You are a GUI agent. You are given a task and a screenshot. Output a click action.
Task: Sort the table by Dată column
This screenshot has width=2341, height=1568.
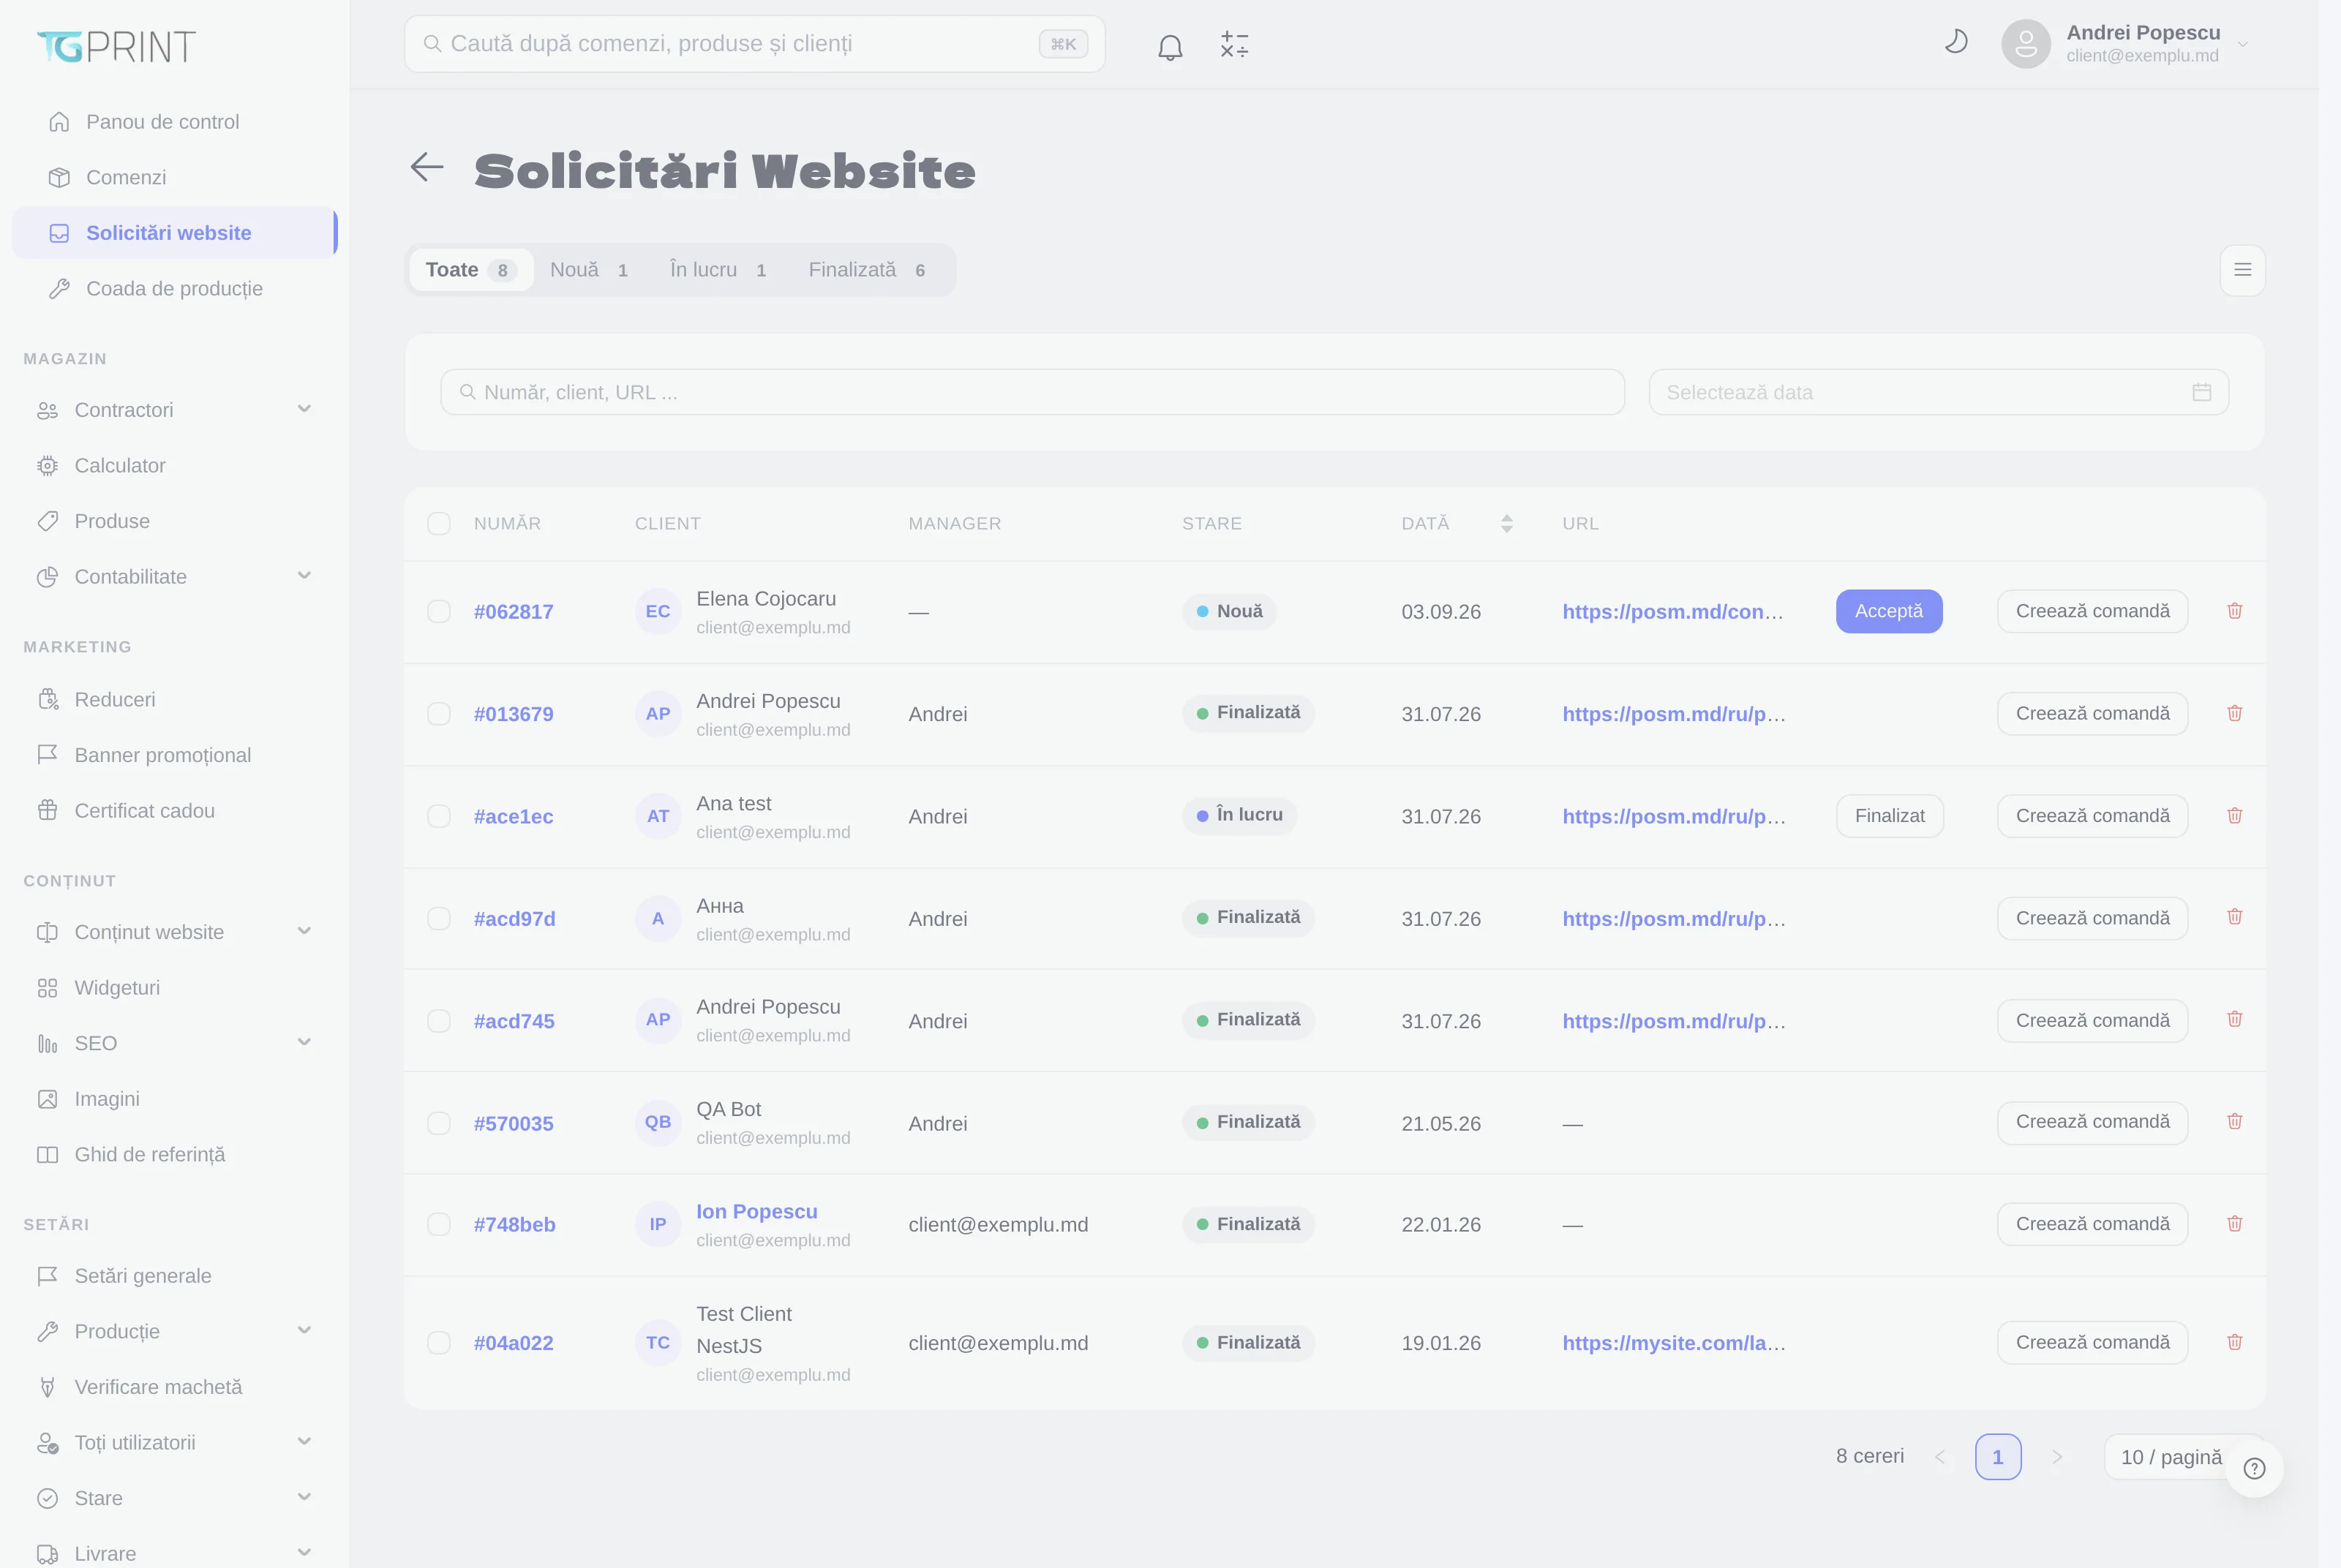1506,523
